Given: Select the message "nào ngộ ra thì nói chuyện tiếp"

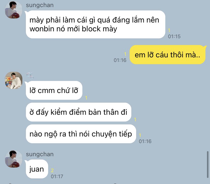Looking at the screenshot, I should tap(81, 134).
